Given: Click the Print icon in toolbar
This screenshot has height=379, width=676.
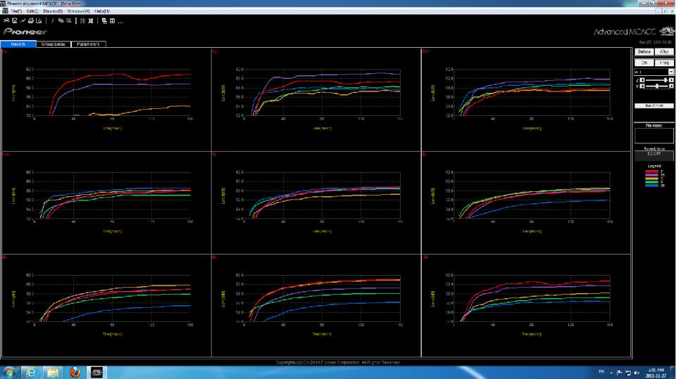Looking at the screenshot, I should point(30,21).
